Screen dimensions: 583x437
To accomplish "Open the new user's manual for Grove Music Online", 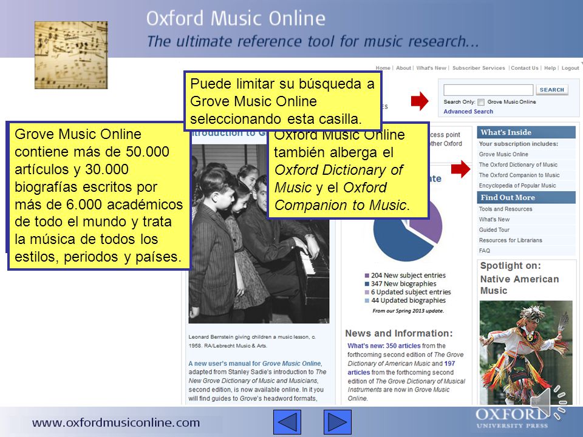I will point(254,364).
